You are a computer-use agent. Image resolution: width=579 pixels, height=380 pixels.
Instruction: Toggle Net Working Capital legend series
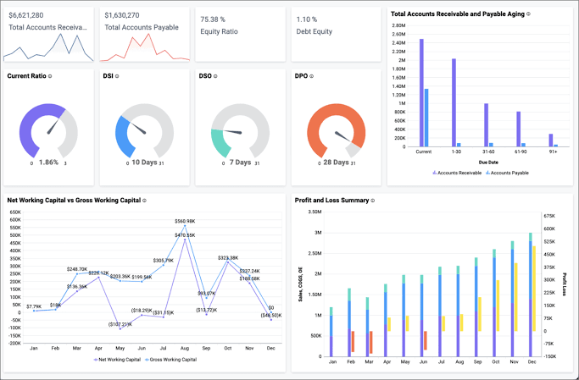[117, 360]
